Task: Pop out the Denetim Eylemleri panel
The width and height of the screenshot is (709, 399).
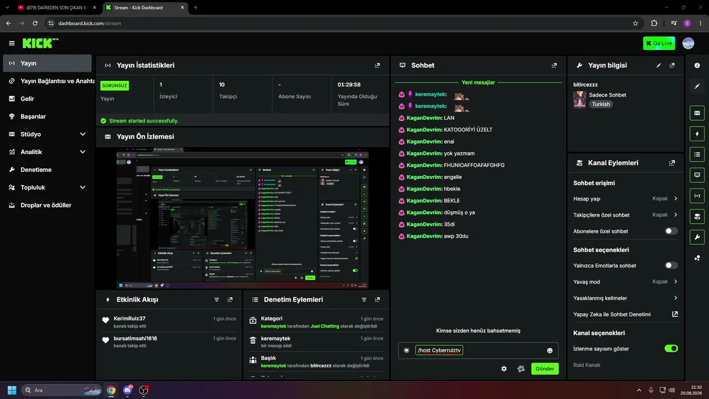Action: [377, 300]
